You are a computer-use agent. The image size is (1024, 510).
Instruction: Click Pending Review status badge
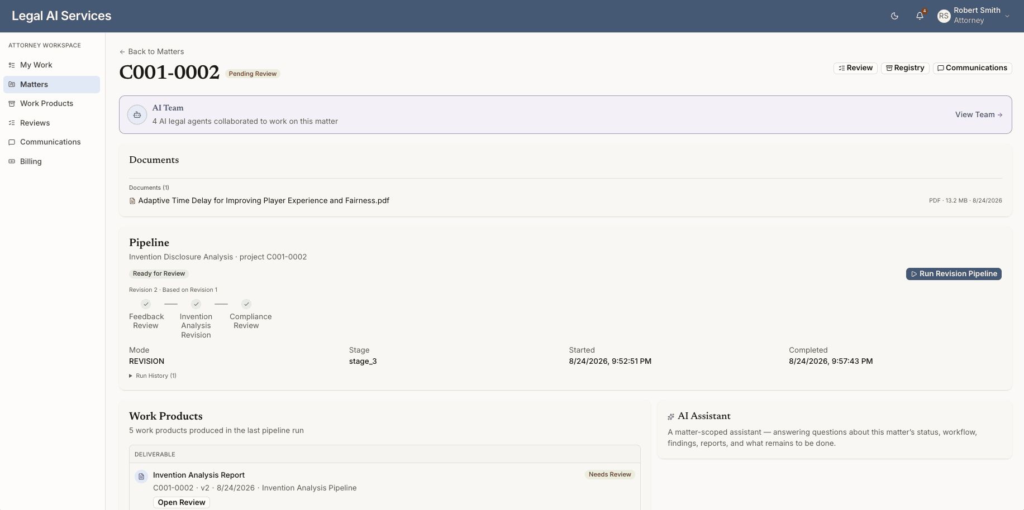click(x=253, y=74)
